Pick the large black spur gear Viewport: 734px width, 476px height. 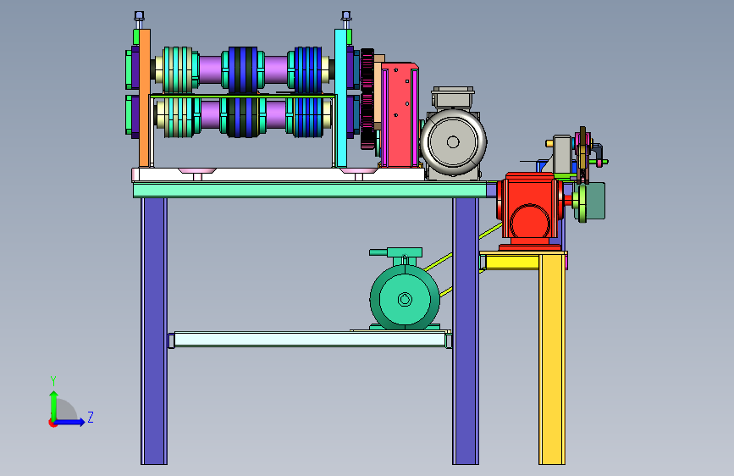coord(367,99)
